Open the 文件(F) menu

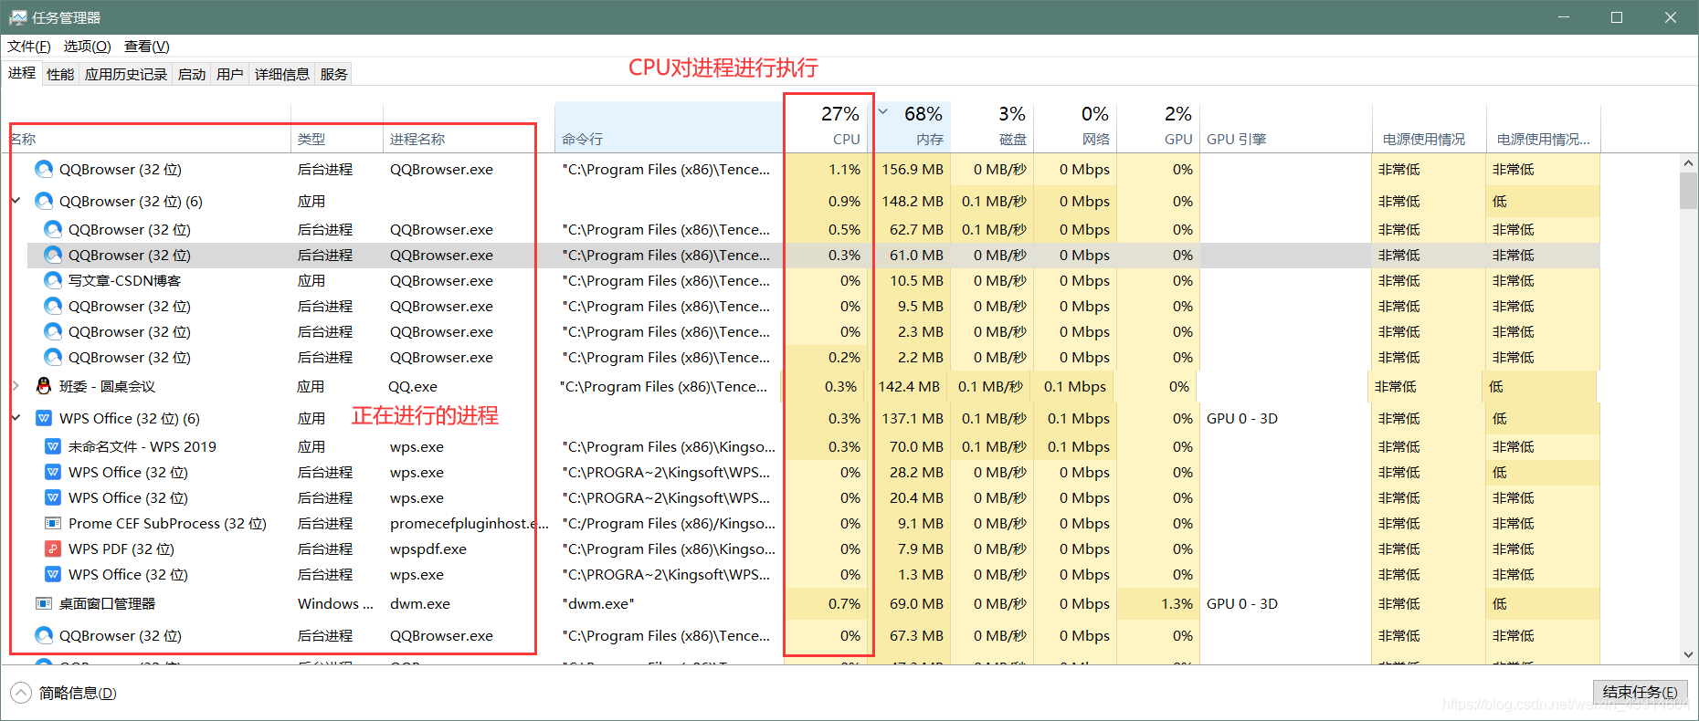pyautogui.click(x=29, y=47)
